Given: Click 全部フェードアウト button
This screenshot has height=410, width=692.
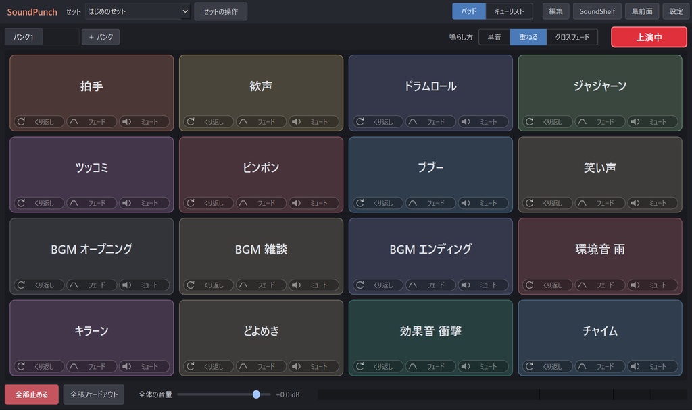Looking at the screenshot, I should (93, 394).
